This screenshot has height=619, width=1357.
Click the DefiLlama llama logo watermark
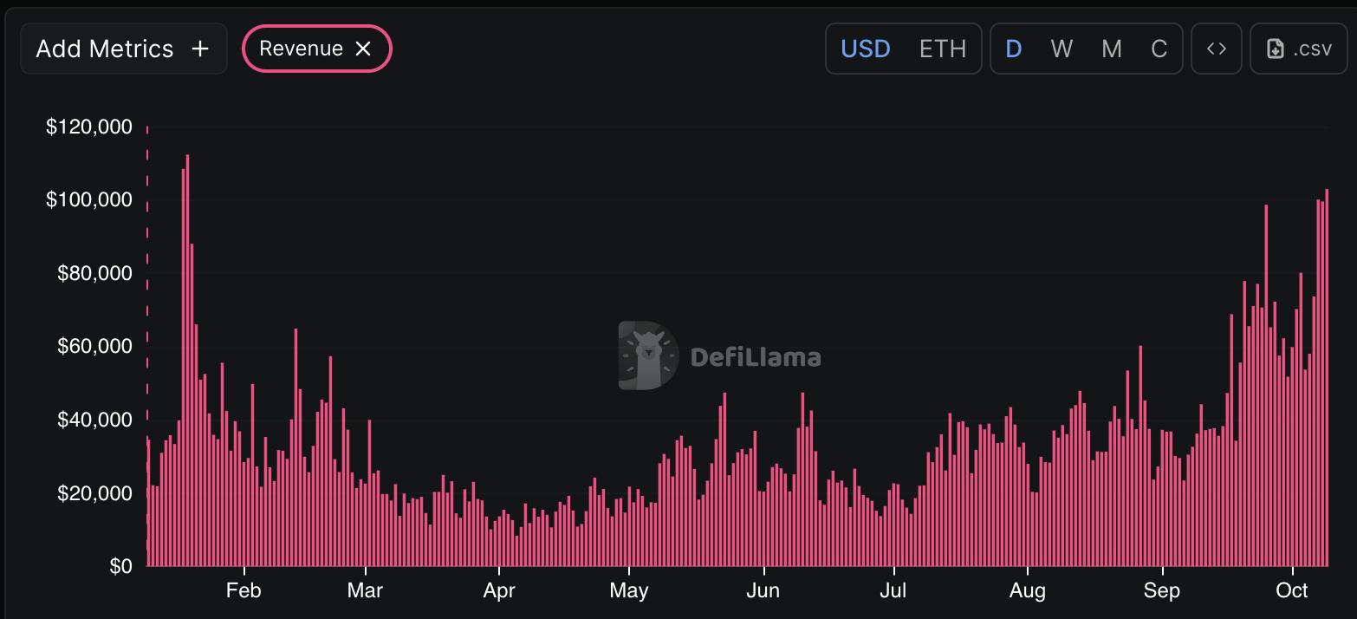[x=647, y=355]
